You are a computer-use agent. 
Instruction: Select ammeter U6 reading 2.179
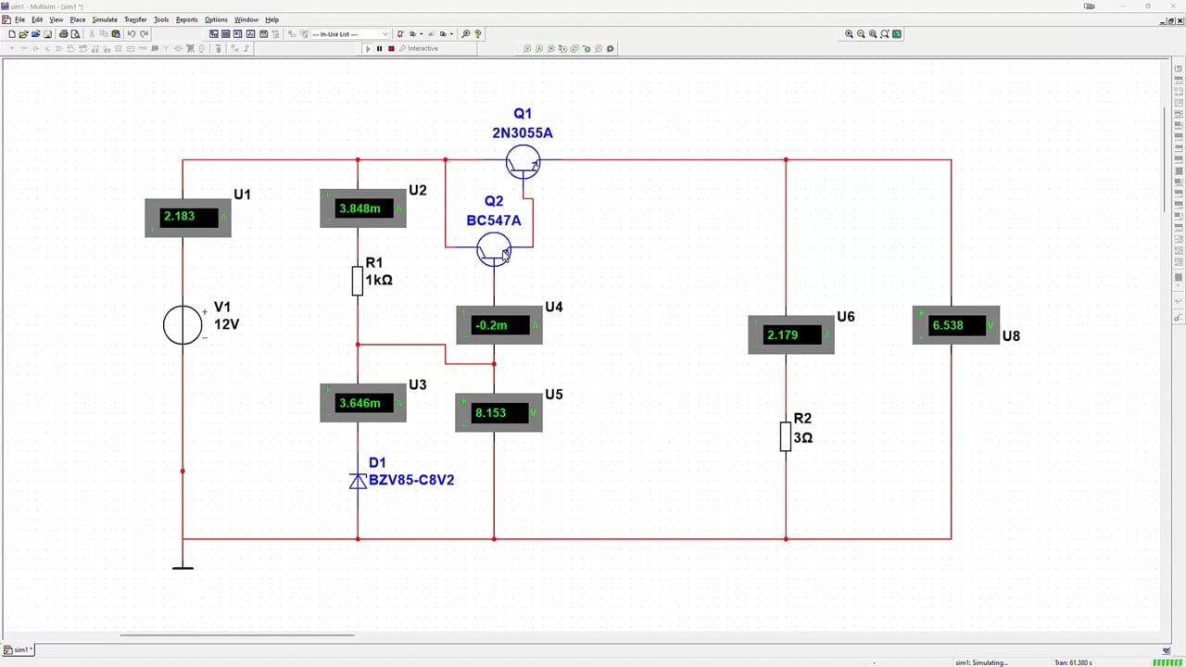click(791, 334)
